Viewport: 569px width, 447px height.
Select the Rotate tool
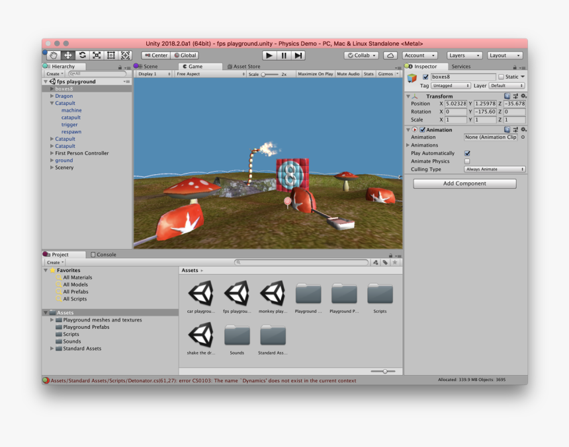[83, 55]
